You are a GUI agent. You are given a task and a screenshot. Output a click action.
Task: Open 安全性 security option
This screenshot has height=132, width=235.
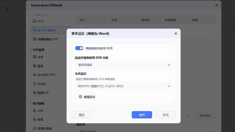49,84
